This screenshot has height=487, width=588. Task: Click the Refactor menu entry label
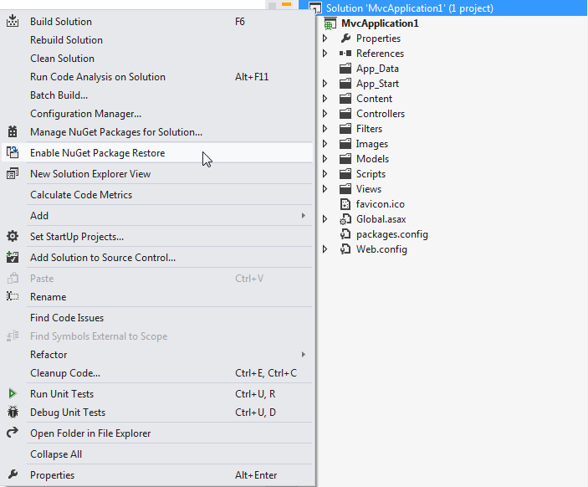tap(49, 354)
